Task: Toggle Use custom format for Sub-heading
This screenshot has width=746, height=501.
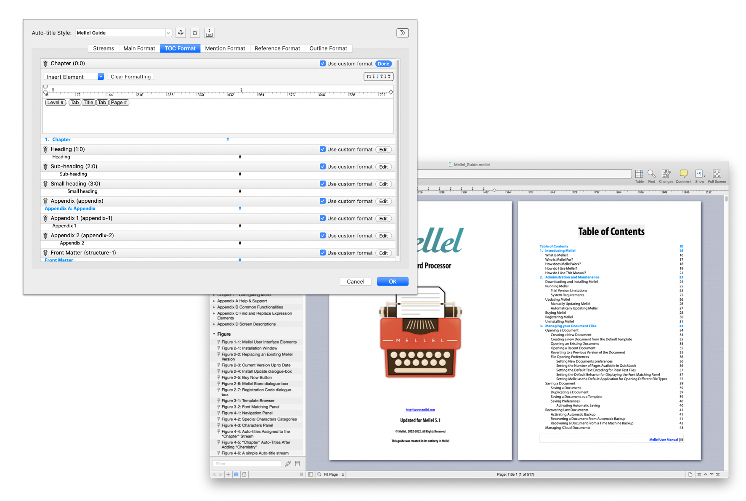Action: 323,167
